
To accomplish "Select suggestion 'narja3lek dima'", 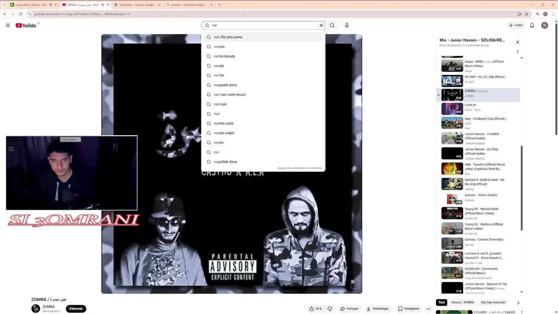I will (x=263, y=162).
